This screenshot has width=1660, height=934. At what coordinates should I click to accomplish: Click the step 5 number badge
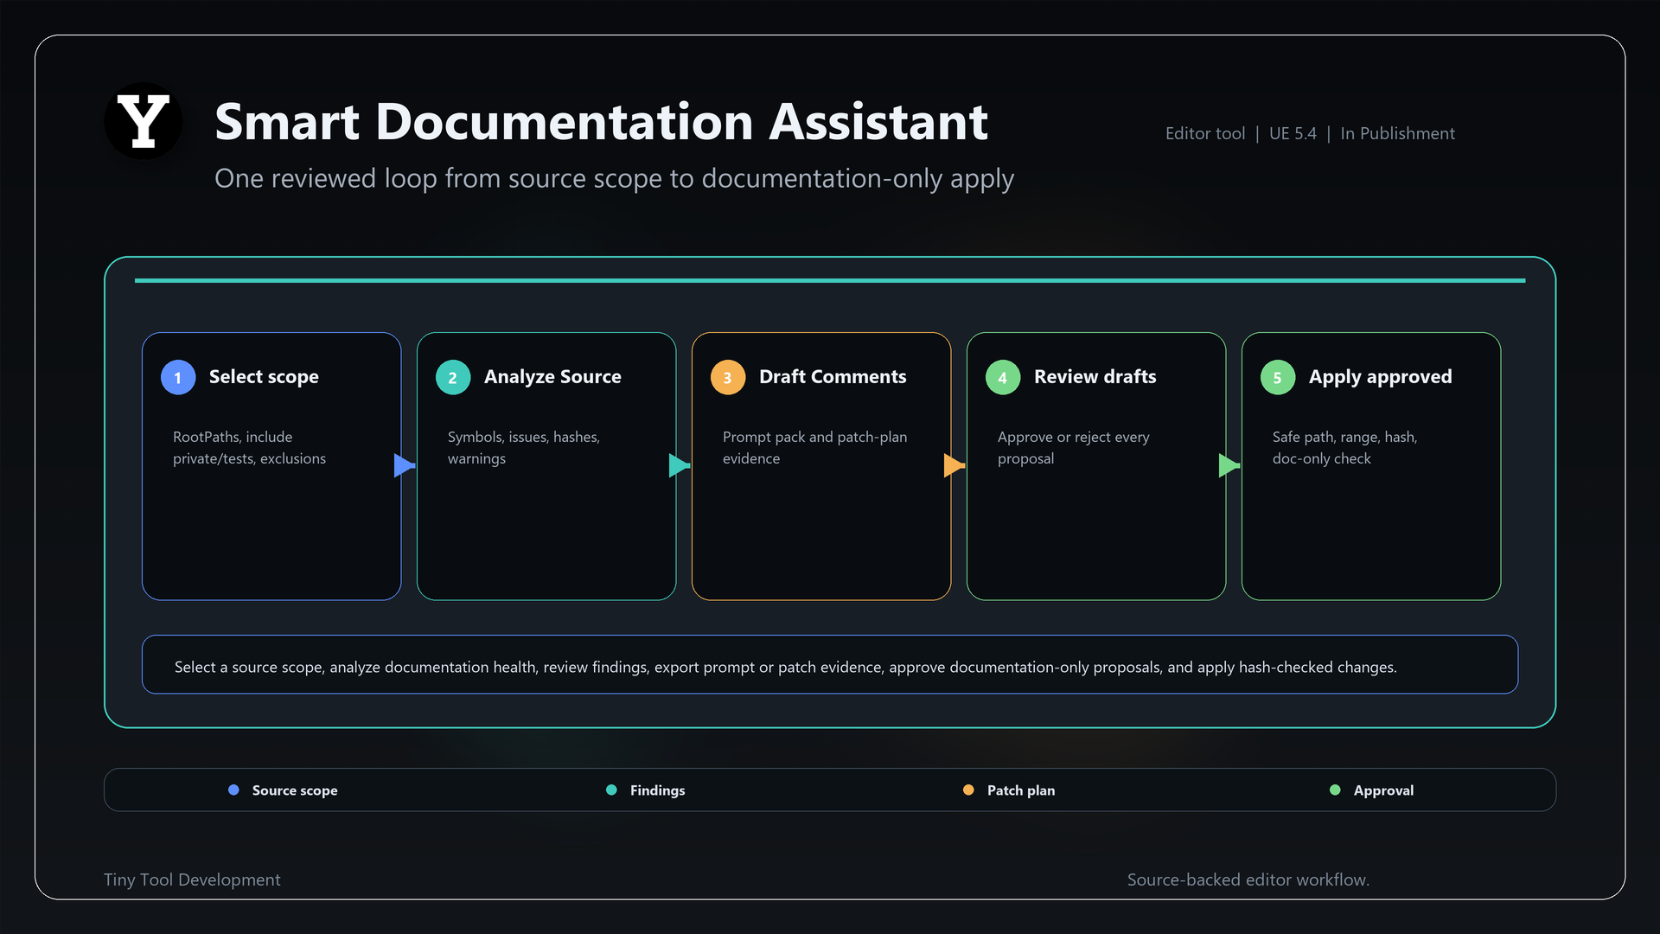pos(1278,378)
